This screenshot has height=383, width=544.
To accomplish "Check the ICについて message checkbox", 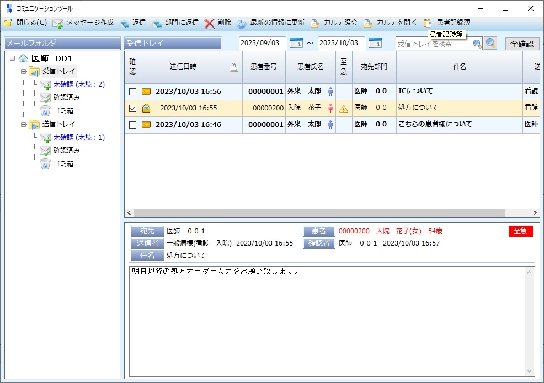I will [x=132, y=92].
